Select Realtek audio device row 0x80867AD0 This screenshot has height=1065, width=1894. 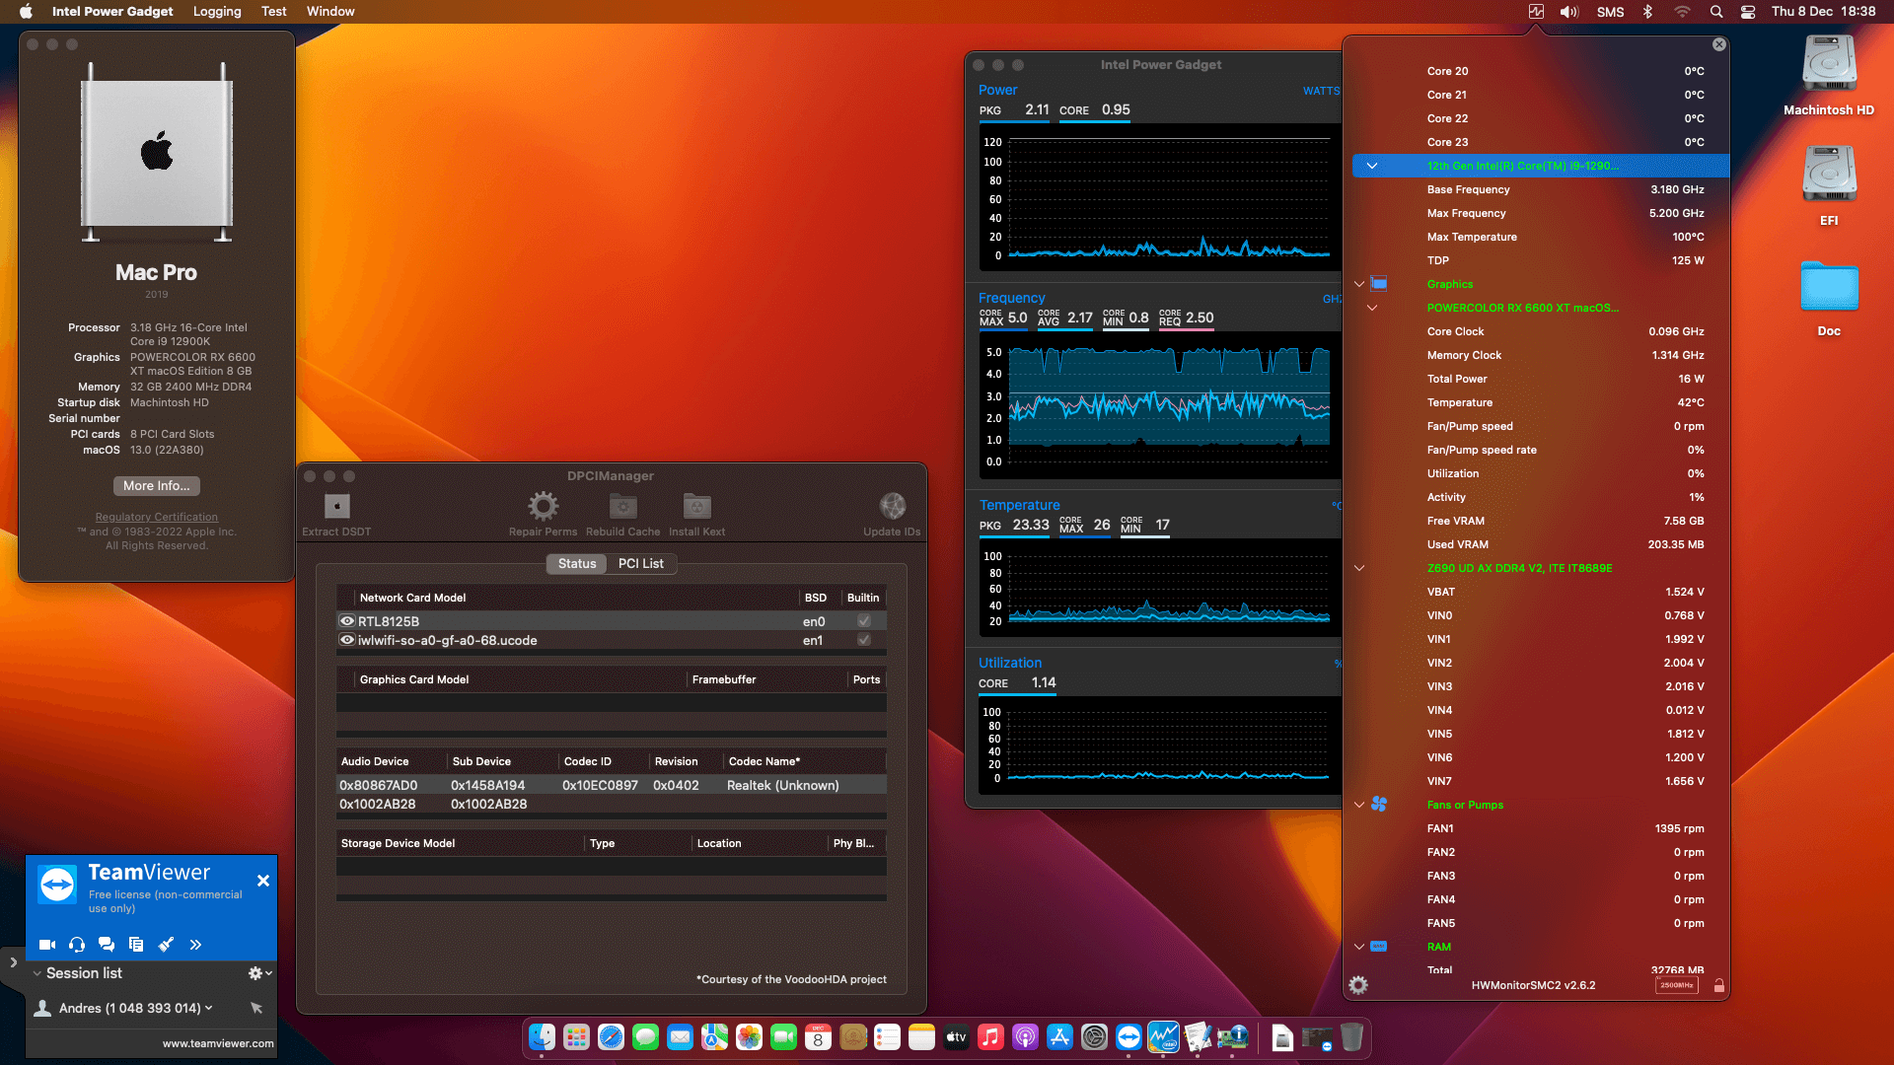tap(612, 785)
